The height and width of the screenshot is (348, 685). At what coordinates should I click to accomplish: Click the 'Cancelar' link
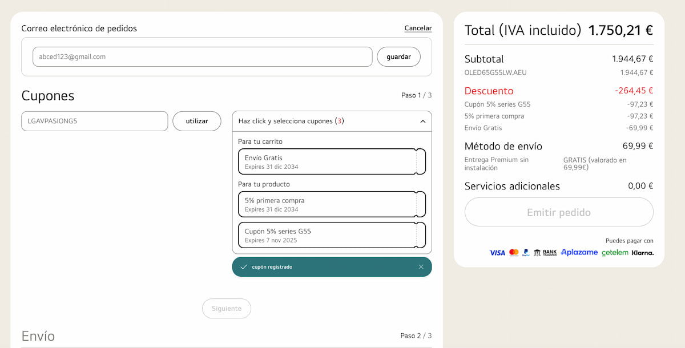418,29
